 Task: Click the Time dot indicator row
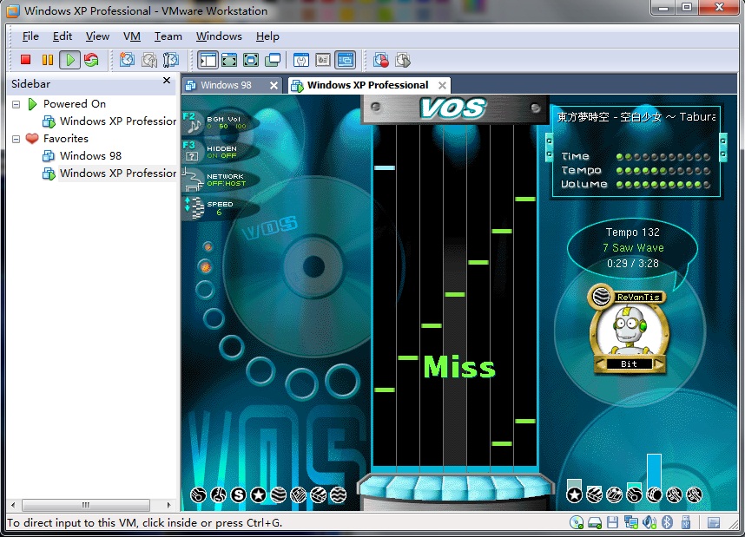(663, 156)
